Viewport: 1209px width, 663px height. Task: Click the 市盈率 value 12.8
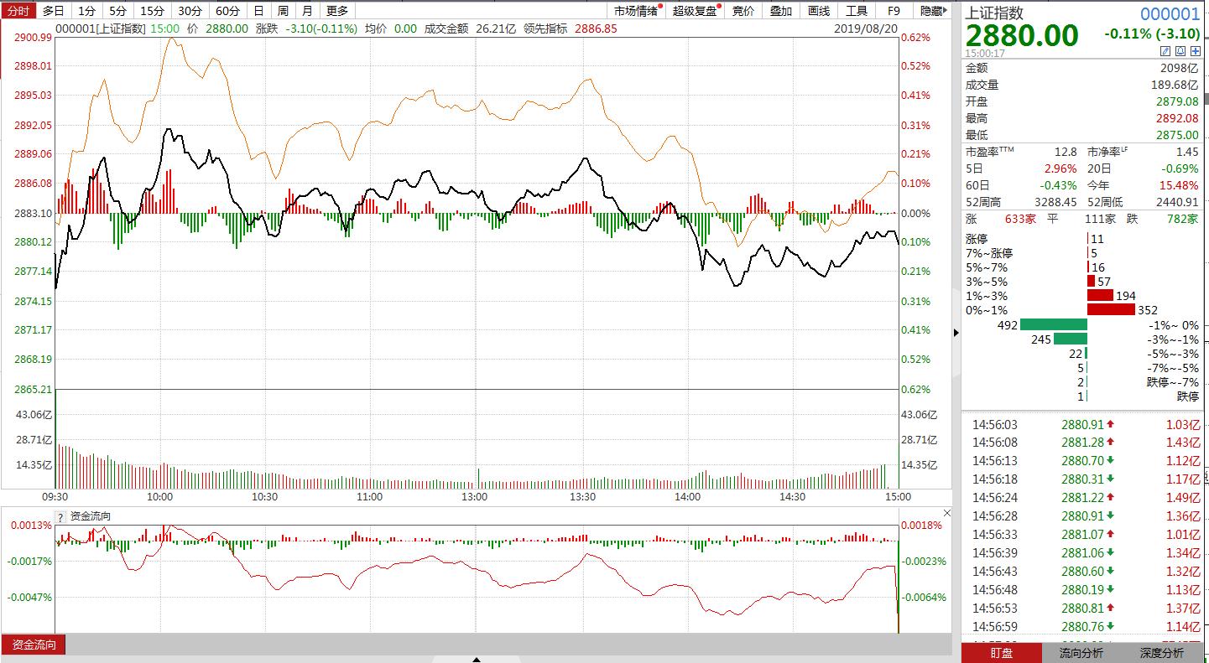(1066, 152)
